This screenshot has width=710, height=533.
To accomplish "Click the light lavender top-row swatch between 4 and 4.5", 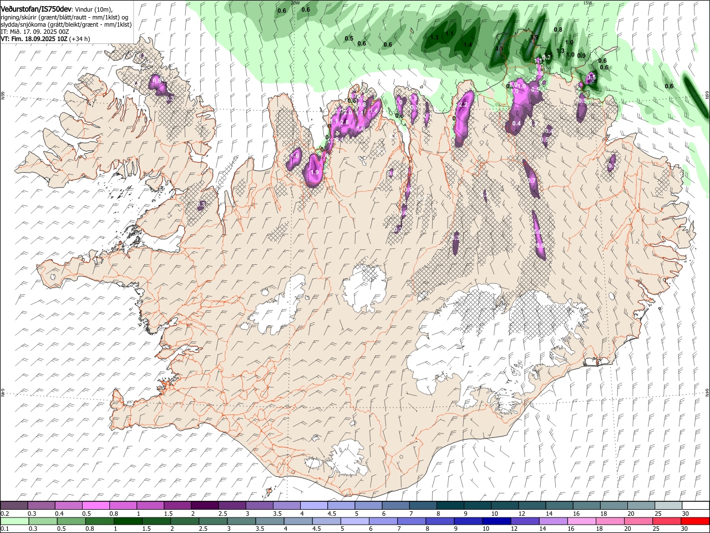I will pyautogui.click(x=313, y=506).
